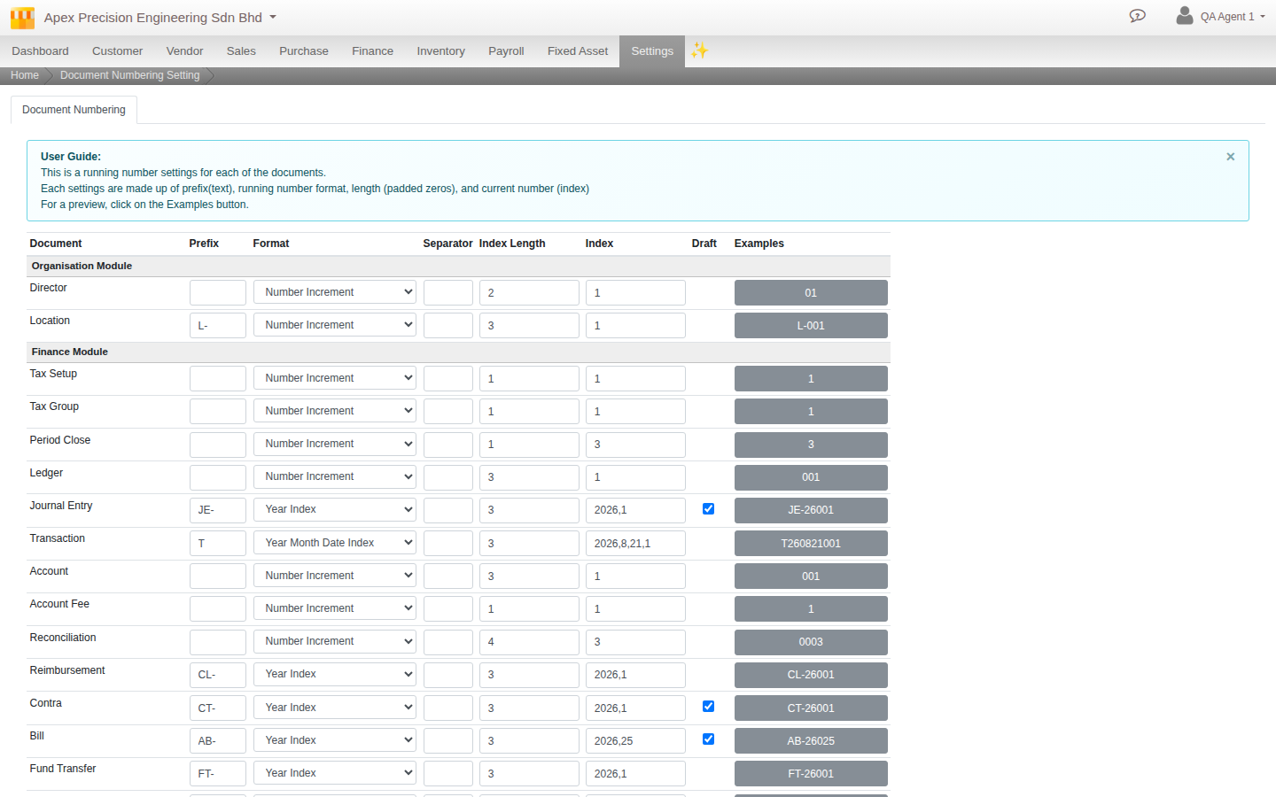Open the Format dropdown for Location
Viewport: 1276px width, 797px height.
335,325
